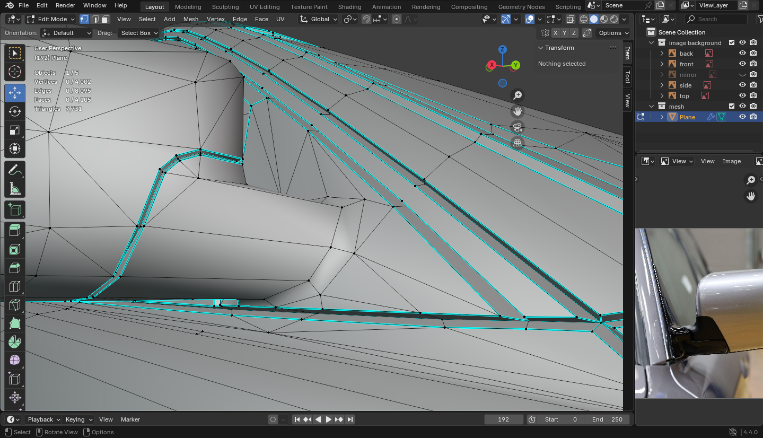Viewport: 763px width, 438px height.
Task: Select the Select Box tool in the toolbar
Action: [15, 53]
